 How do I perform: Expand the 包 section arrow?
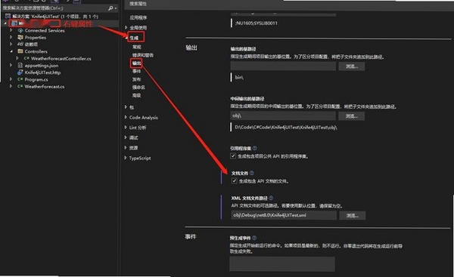(126, 107)
